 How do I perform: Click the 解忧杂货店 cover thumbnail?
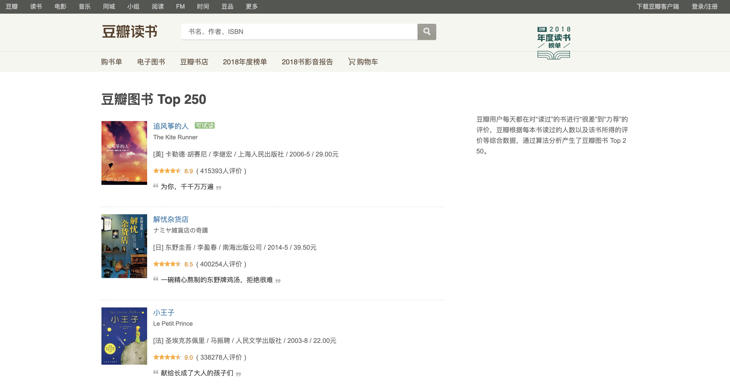click(x=124, y=246)
